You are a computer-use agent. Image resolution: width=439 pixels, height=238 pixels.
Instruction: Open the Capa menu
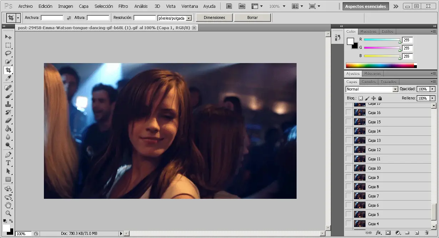coord(84,6)
